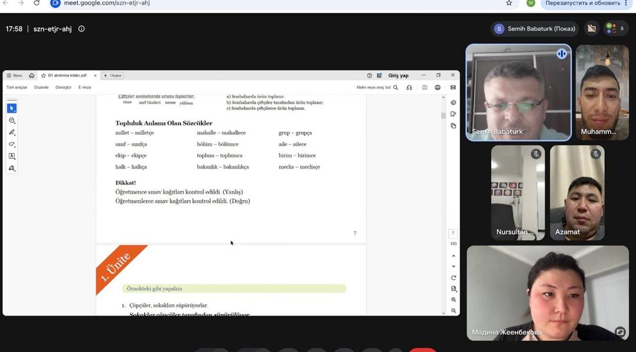The width and height of the screenshot is (636, 352).
Task: Open page display options icon
Action: [453, 289]
